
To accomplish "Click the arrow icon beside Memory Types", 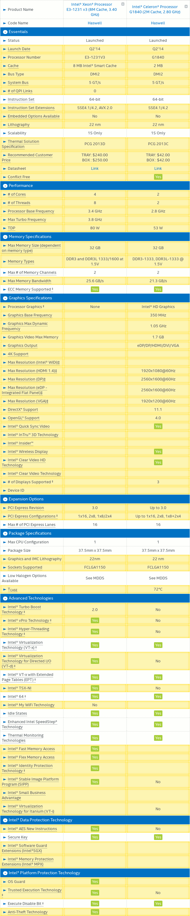I will point(4,261).
